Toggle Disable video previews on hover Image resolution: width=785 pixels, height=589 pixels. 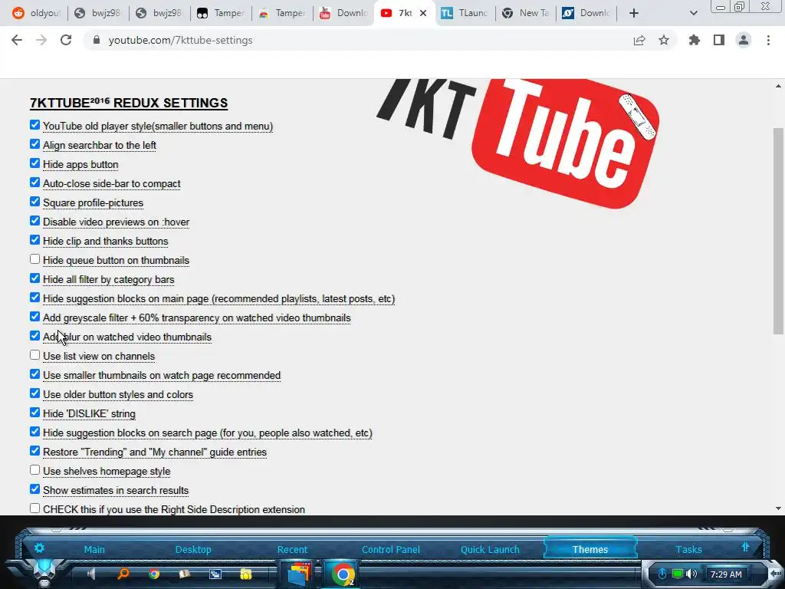(x=34, y=220)
